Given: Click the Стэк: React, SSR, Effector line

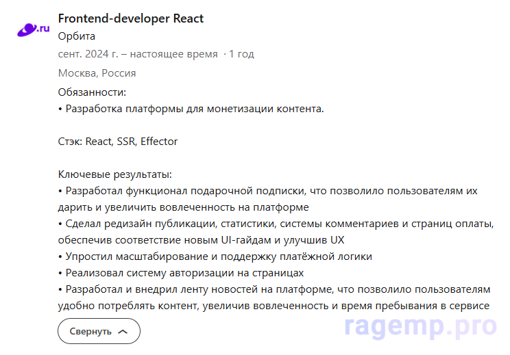Looking at the screenshot, I should tap(118, 142).
